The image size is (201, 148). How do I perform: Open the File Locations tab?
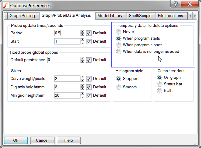click(x=171, y=16)
